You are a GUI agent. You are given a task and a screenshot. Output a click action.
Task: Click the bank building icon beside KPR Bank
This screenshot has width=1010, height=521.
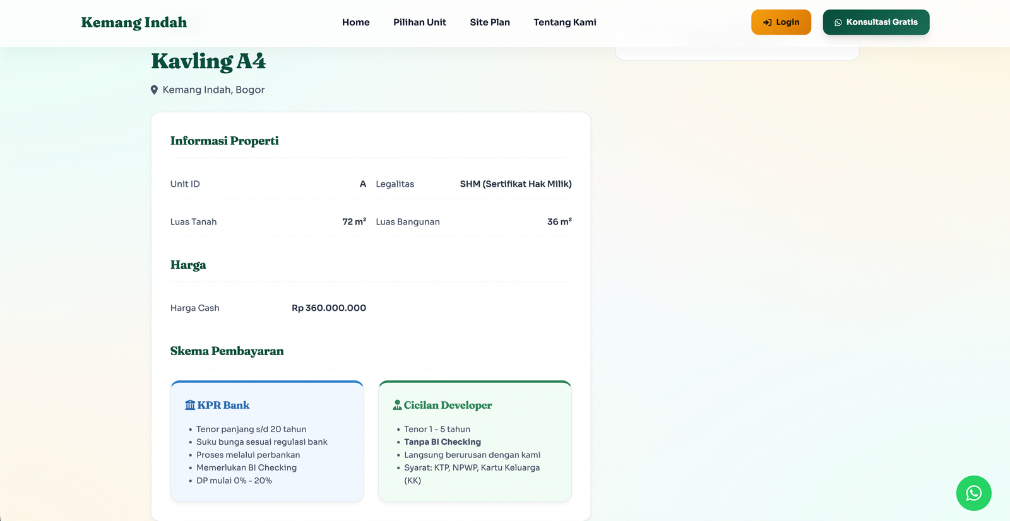pyautogui.click(x=190, y=405)
